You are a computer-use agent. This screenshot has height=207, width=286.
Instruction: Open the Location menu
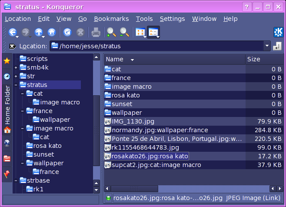[18, 19]
